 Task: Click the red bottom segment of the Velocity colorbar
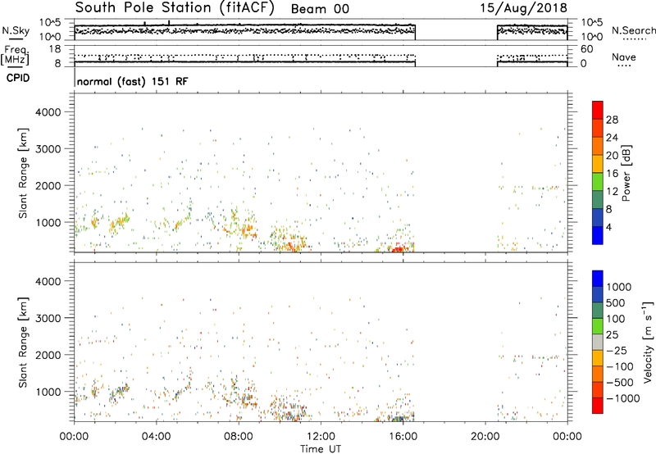598,406
